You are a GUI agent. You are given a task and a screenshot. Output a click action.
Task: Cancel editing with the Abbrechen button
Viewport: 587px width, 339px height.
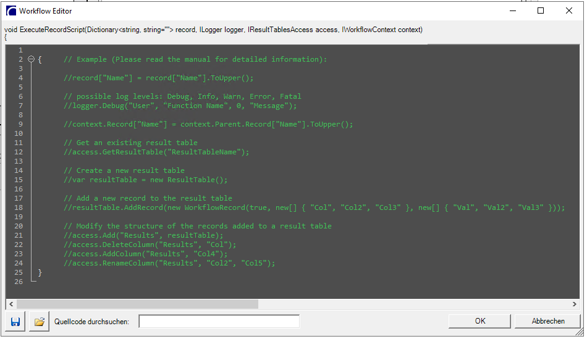point(548,321)
